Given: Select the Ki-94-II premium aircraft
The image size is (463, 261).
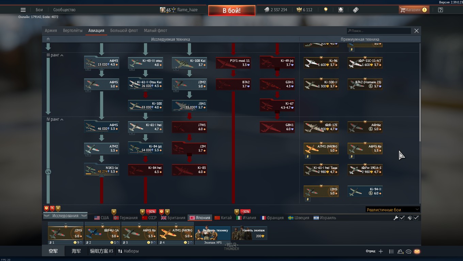Looking at the screenshot, I should pyautogui.click(x=365, y=191).
